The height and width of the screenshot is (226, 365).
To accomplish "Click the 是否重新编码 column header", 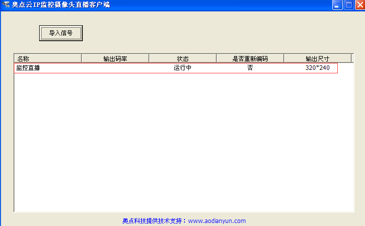I will coord(250,58).
